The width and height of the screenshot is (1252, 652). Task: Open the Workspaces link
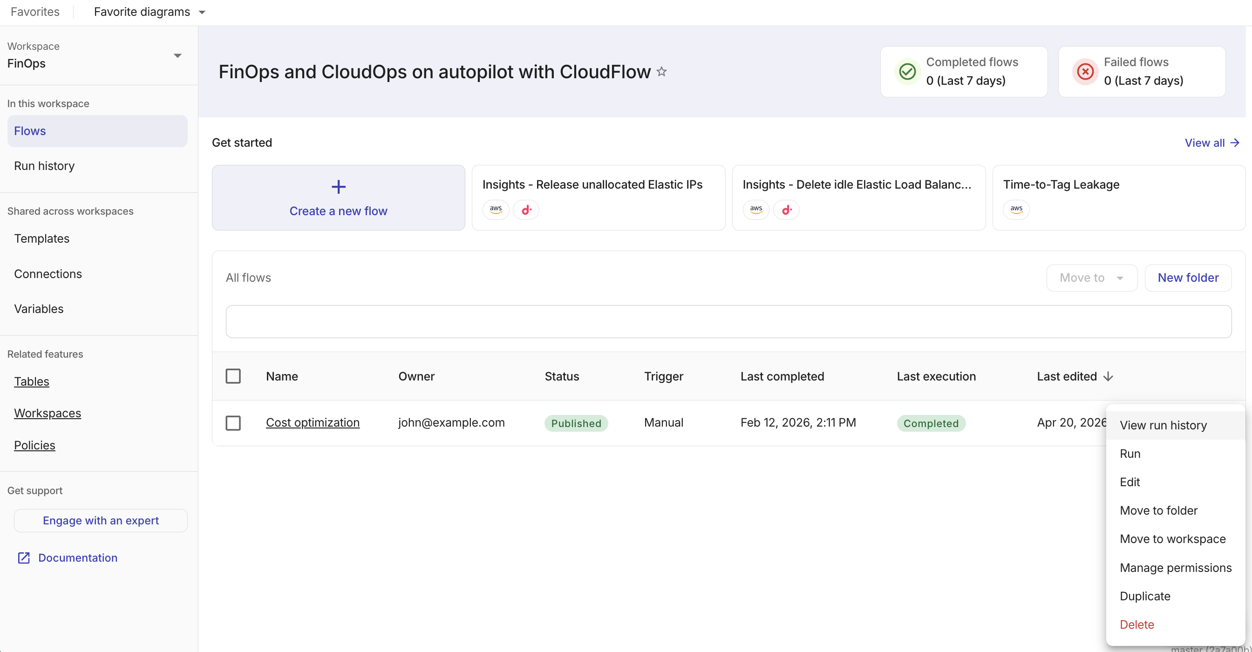point(48,414)
